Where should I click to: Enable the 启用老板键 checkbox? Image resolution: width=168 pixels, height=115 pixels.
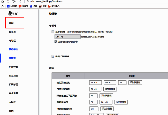pos(53,32)
